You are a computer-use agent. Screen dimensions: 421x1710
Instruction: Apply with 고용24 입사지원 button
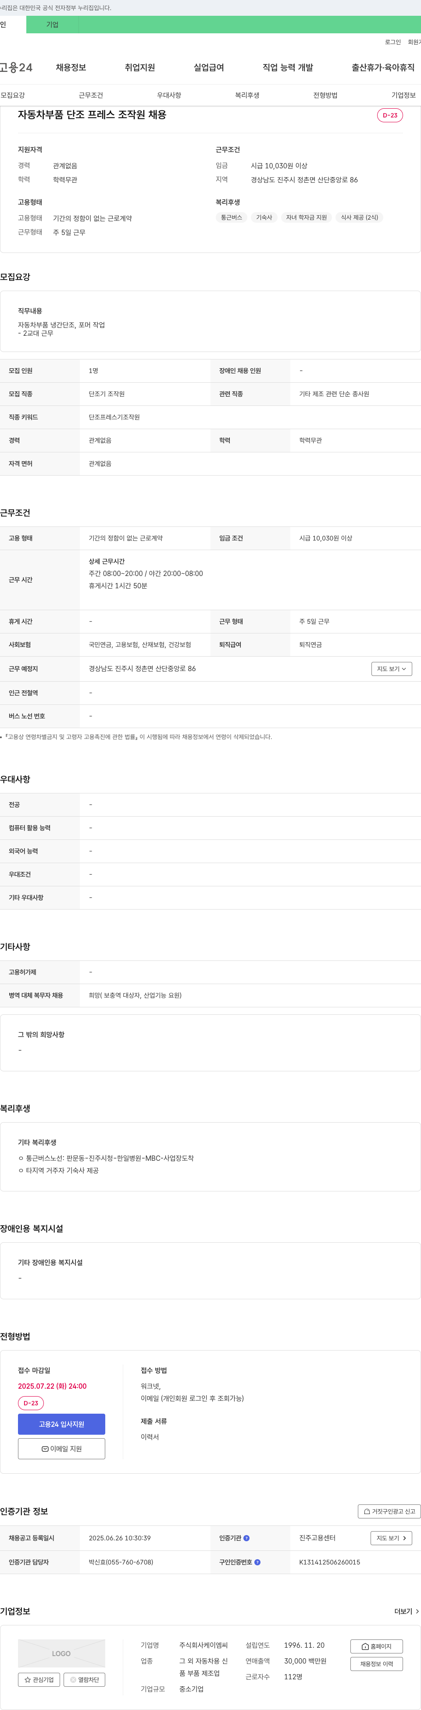pos(61,1424)
